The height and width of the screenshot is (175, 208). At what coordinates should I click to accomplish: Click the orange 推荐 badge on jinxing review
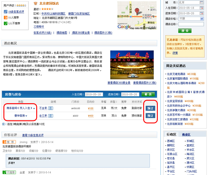(9, 142)
